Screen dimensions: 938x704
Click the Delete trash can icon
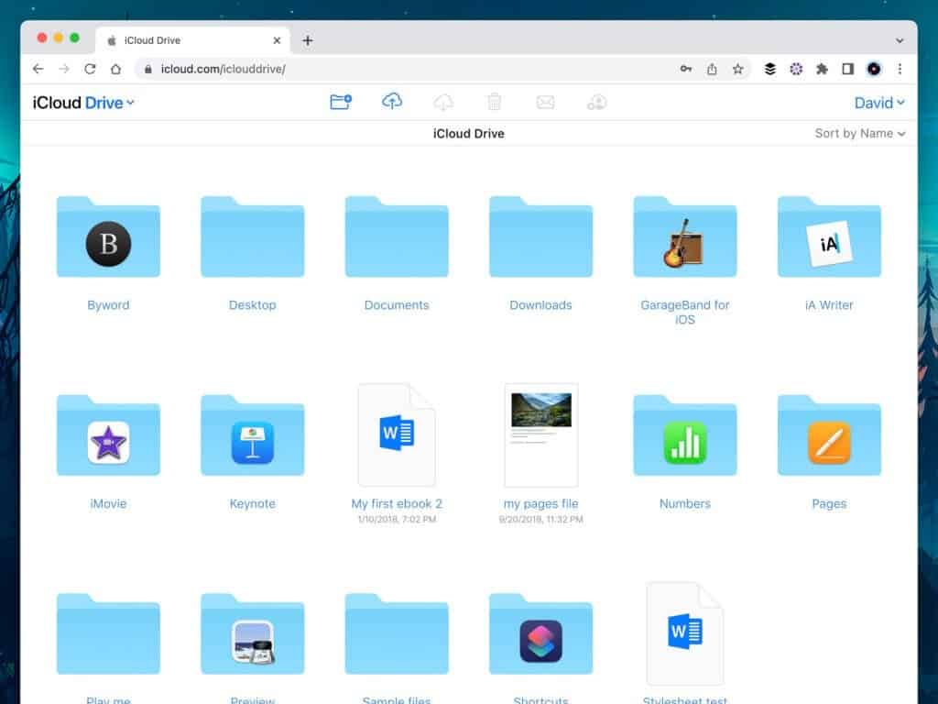[x=495, y=102]
